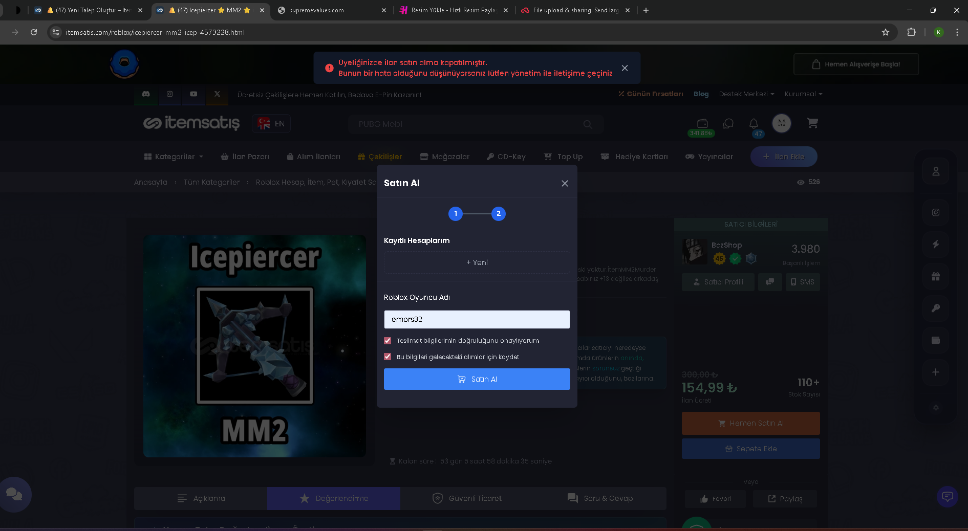Switch to Güvenli Ticaret tab
The height and width of the screenshot is (531, 968).
tap(467, 498)
